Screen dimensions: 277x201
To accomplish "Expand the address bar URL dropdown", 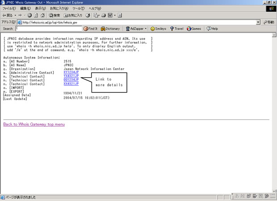I will (x=258, y=22).
